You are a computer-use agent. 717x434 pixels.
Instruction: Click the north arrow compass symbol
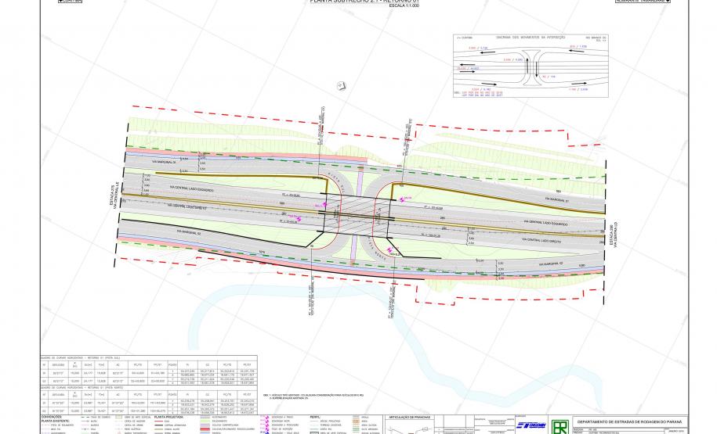tap(341, 86)
